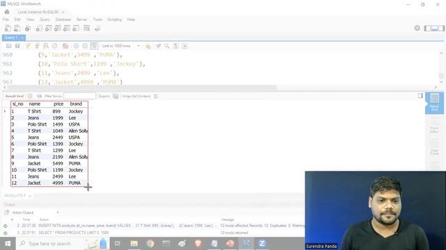Image resolution: width=446 pixels, height=250 pixels.
Task: Save the script with floppy icon
Action: click(x=17, y=46)
